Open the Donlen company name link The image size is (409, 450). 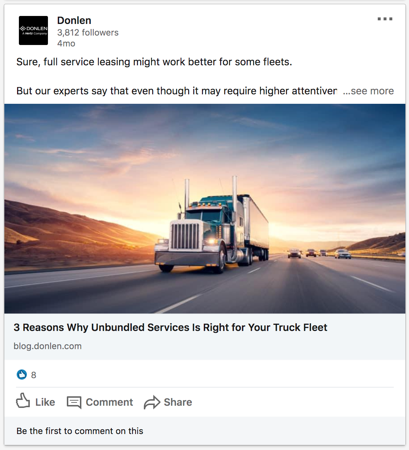(74, 20)
